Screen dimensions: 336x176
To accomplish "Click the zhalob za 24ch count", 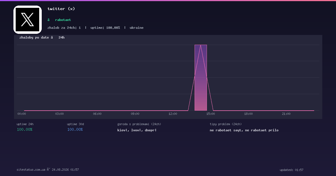I will pyautogui.click(x=64, y=28).
